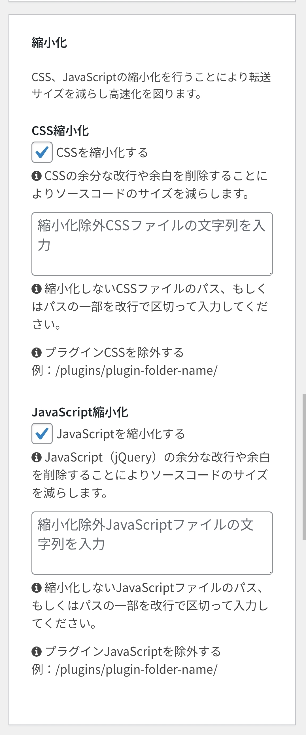The height and width of the screenshot is (735, 306).
Task: Click info icon next to プラグインCSSを除外する
Action: coord(37,353)
